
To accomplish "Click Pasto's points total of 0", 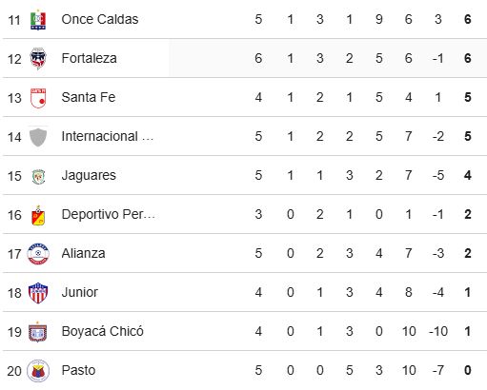I will 468,370.
